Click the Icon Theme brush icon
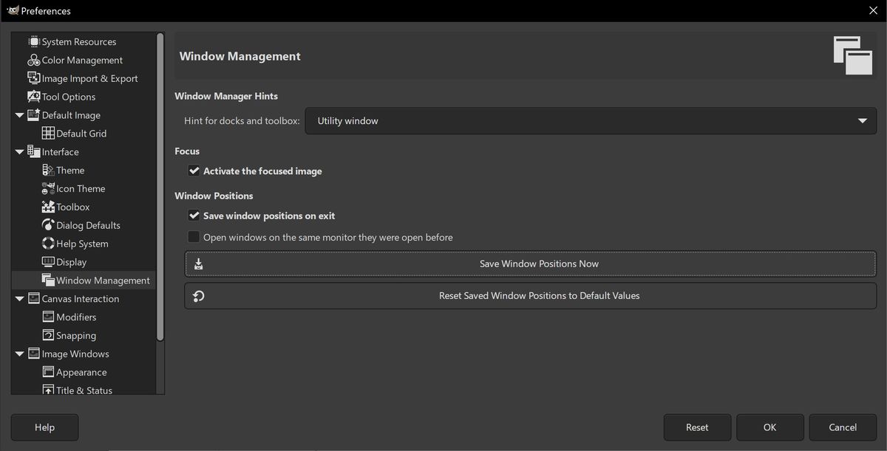 pyautogui.click(x=49, y=188)
